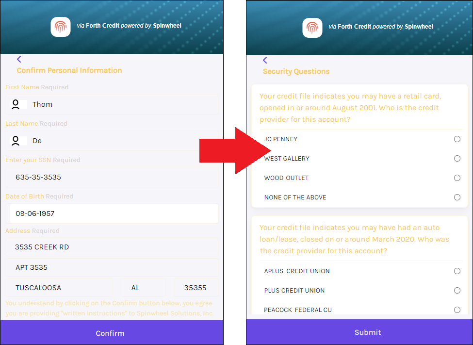Select APLUS CREDIT UNION for the auto loan

[457, 271]
